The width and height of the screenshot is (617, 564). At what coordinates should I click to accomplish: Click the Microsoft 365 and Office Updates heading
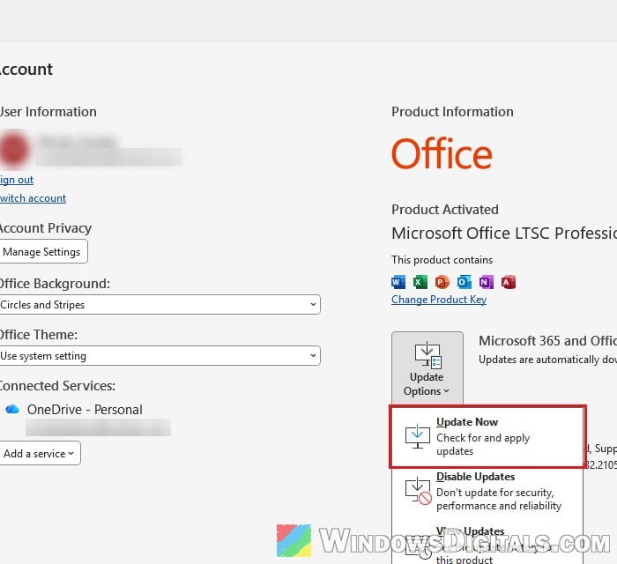[x=547, y=340]
